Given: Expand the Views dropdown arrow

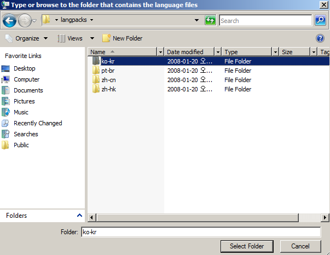Looking at the screenshot, I should 92,38.
